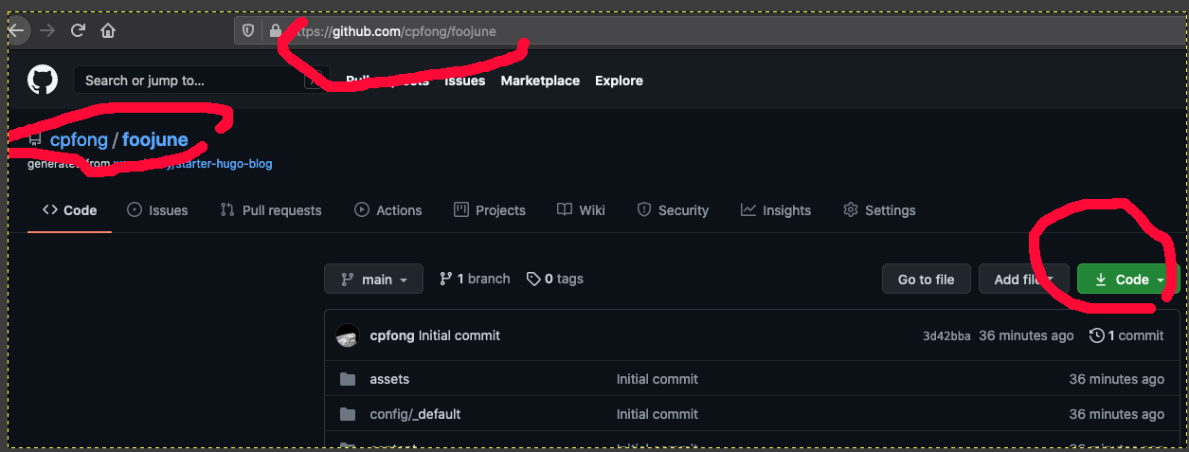
Task: Click the browser reload icon
Action: [78, 30]
